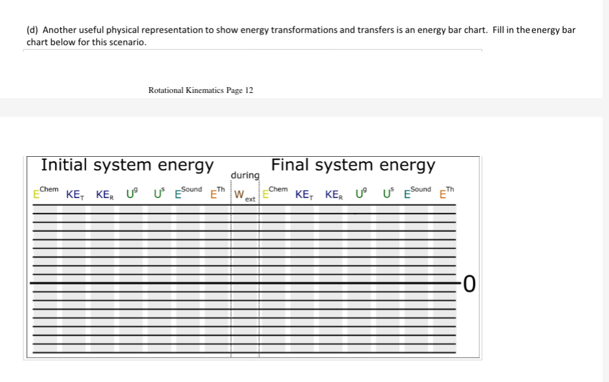Select the E Sound label under Initial system energy
This screenshot has width=609, height=382.
pyautogui.click(x=188, y=192)
